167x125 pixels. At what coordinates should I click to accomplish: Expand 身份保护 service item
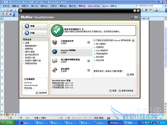point(99,57)
